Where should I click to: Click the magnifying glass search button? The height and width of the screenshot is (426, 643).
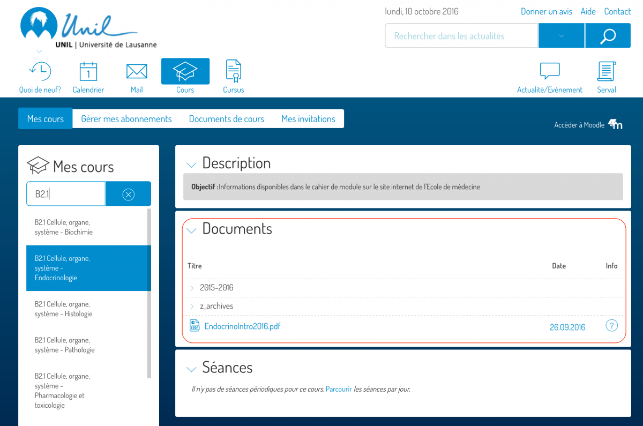pos(608,36)
